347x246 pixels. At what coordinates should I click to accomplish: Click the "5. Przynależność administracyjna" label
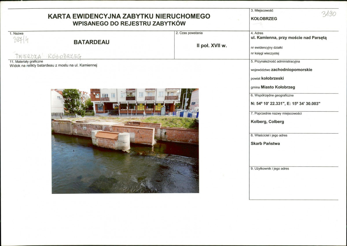[x=275, y=62]
